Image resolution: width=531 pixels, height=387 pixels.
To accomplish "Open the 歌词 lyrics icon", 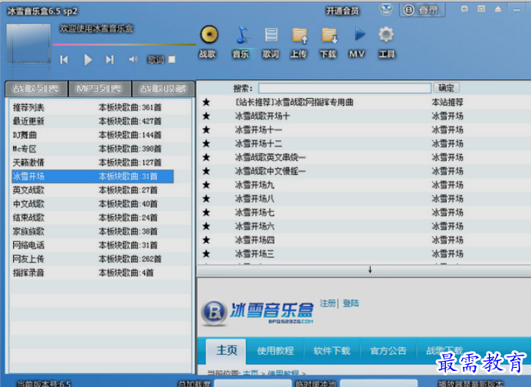I will 271,34.
